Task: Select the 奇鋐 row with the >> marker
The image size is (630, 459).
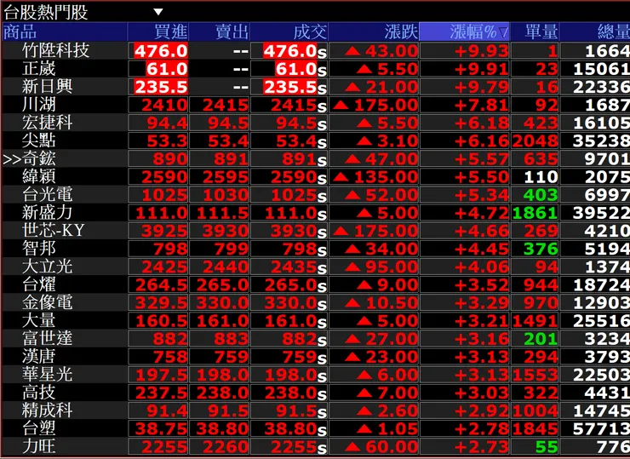Action: point(316,158)
